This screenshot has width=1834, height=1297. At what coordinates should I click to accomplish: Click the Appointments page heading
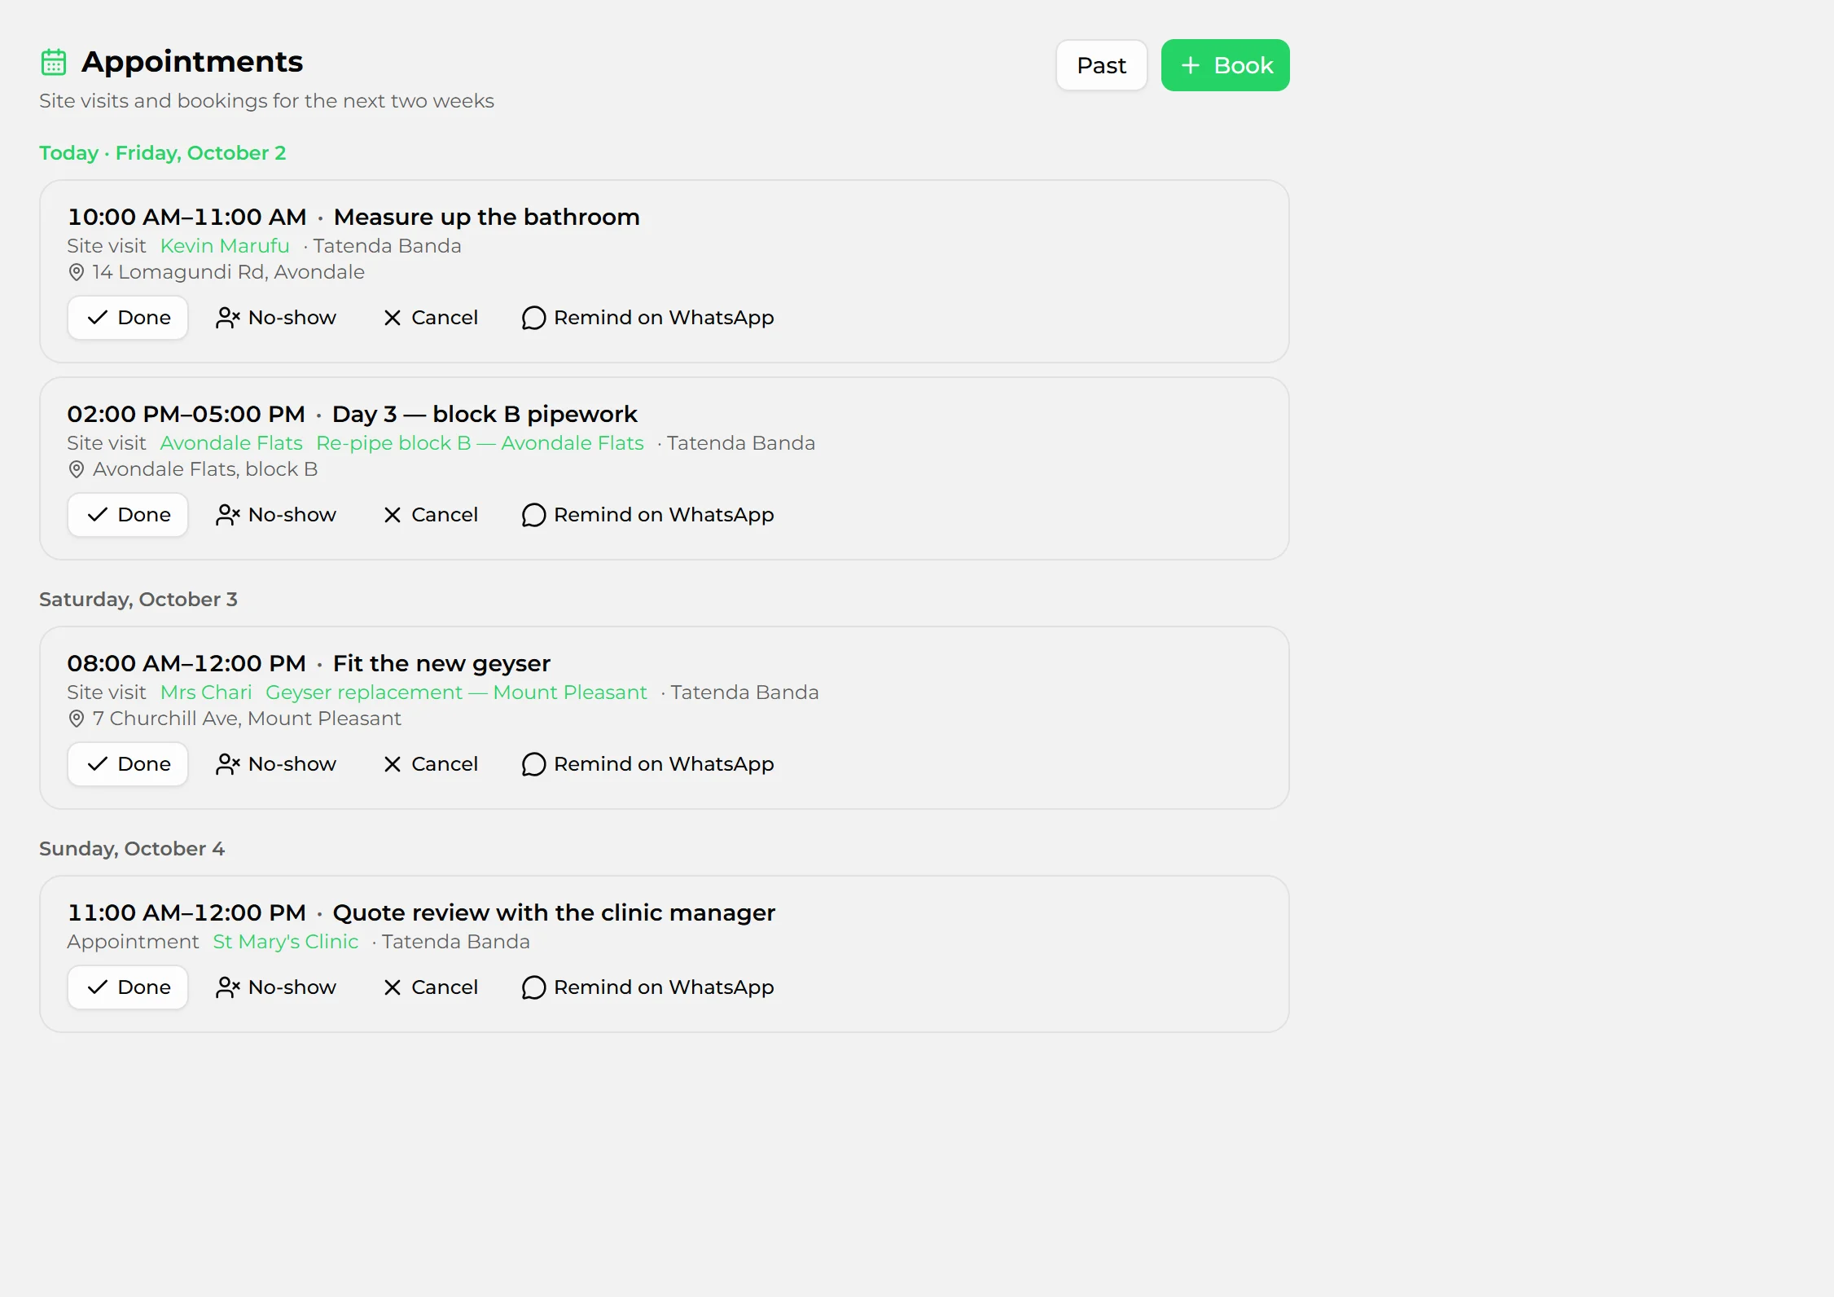[192, 62]
